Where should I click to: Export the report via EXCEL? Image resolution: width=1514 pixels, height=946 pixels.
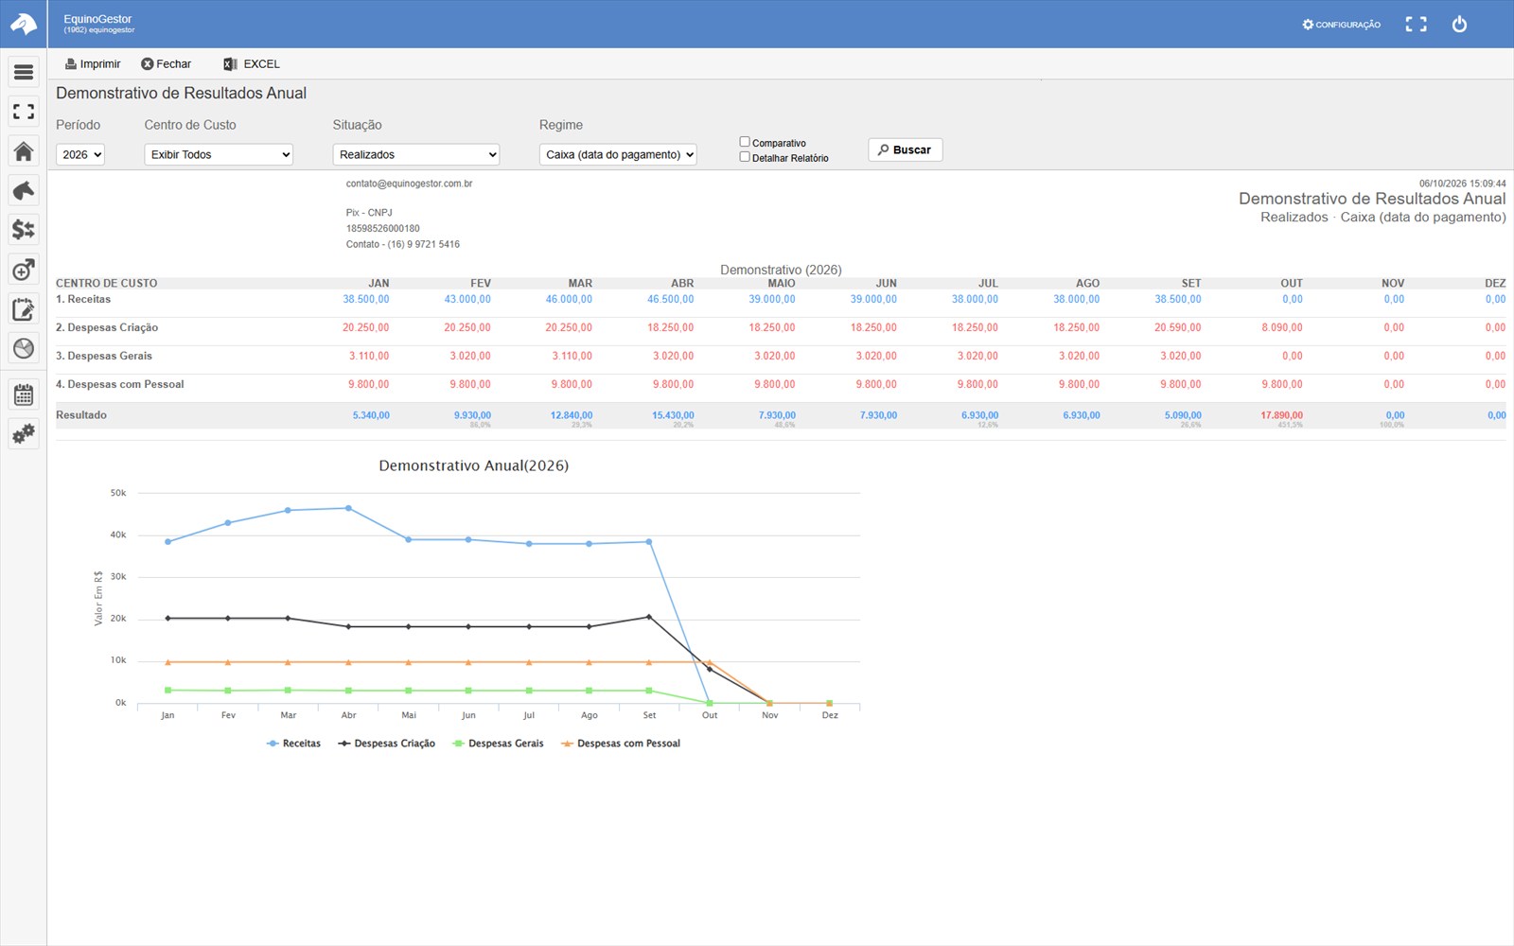coord(252,64)
